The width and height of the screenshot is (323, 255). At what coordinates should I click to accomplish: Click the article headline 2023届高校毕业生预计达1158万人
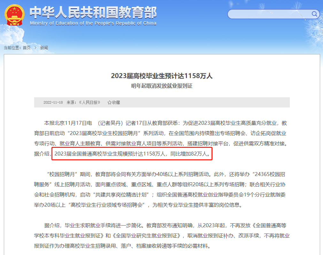coord(162,76)
